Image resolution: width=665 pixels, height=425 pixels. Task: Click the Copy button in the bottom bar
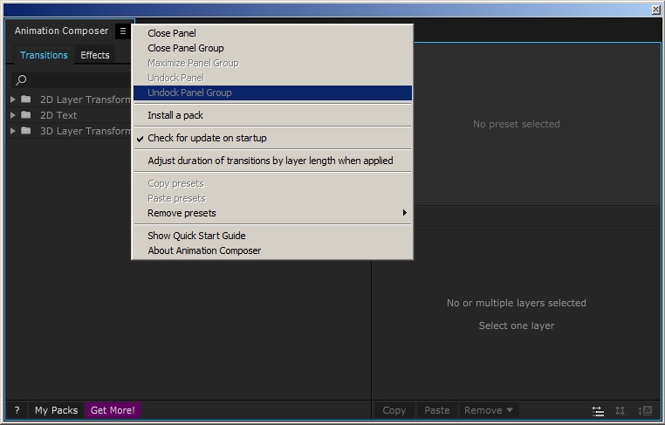(394, 410)
